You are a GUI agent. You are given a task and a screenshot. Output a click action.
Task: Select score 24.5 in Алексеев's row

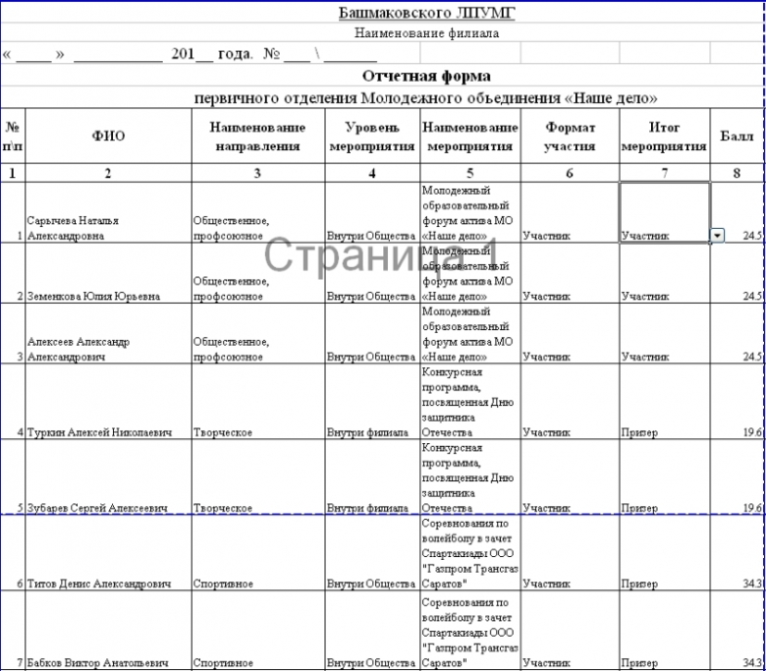[737, 333]
